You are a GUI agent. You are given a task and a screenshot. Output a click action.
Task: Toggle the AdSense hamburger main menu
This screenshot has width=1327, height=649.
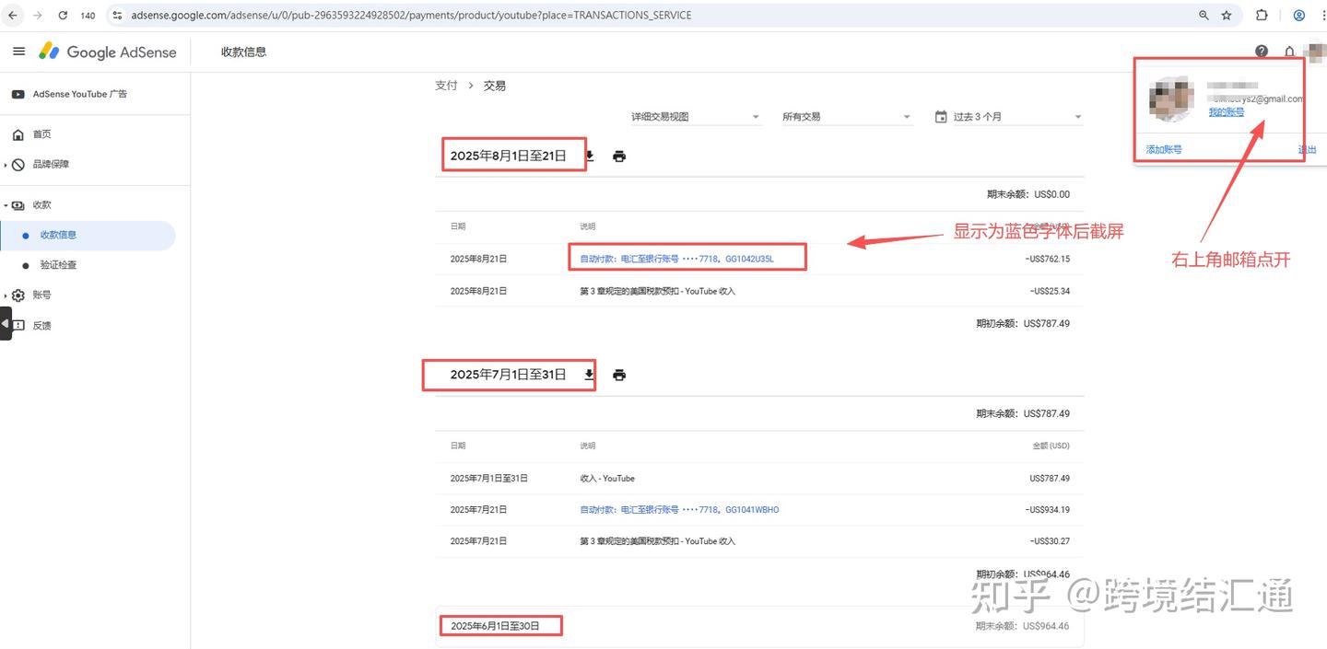[18, 52]
